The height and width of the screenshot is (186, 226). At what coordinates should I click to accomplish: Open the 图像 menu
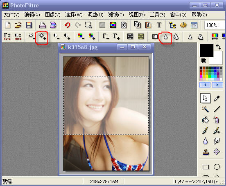pyautogui.click(x=52, y=15)
